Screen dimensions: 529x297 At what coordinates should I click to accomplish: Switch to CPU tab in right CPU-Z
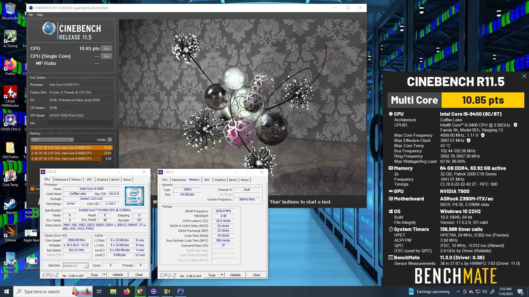pos(164,180)
